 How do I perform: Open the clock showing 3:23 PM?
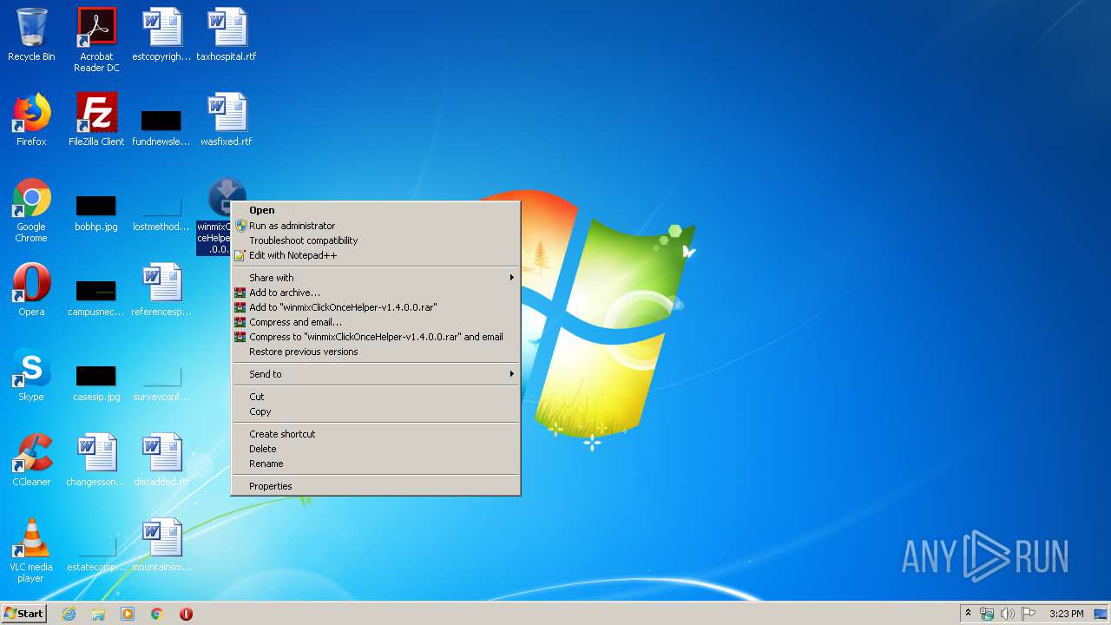click(x=1066, y=614)
